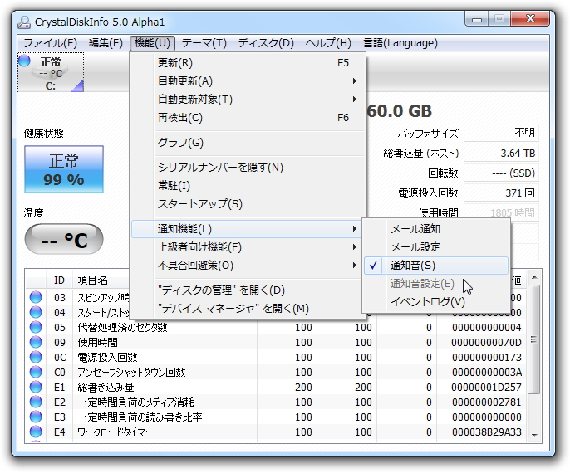Click blue status orb for row E3

[x=36, y=417]
